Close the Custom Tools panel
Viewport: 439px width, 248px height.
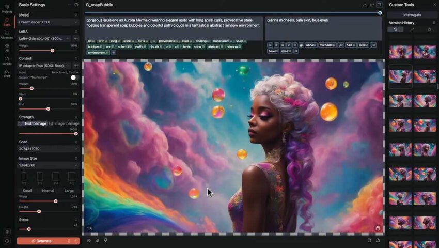pos(434,5)
